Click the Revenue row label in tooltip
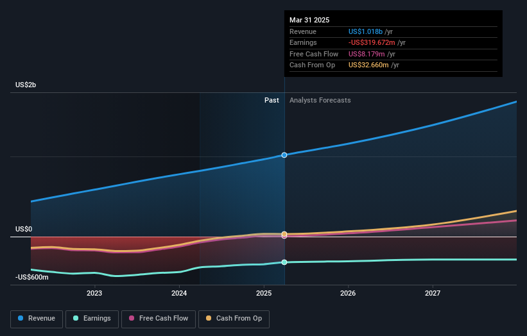The height and width of the screenshot is (336, 527). (x=303, y=31)
